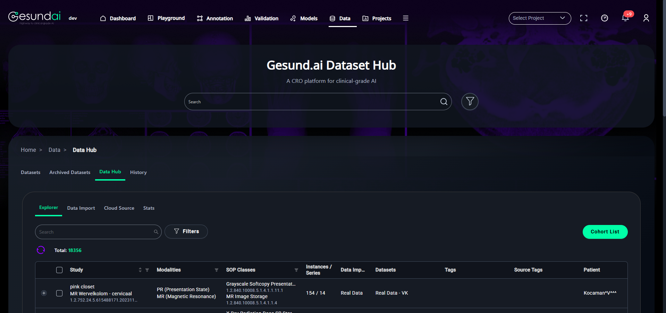
Task: Switch to the Datasets tab
Action: [x=31, y=172]
